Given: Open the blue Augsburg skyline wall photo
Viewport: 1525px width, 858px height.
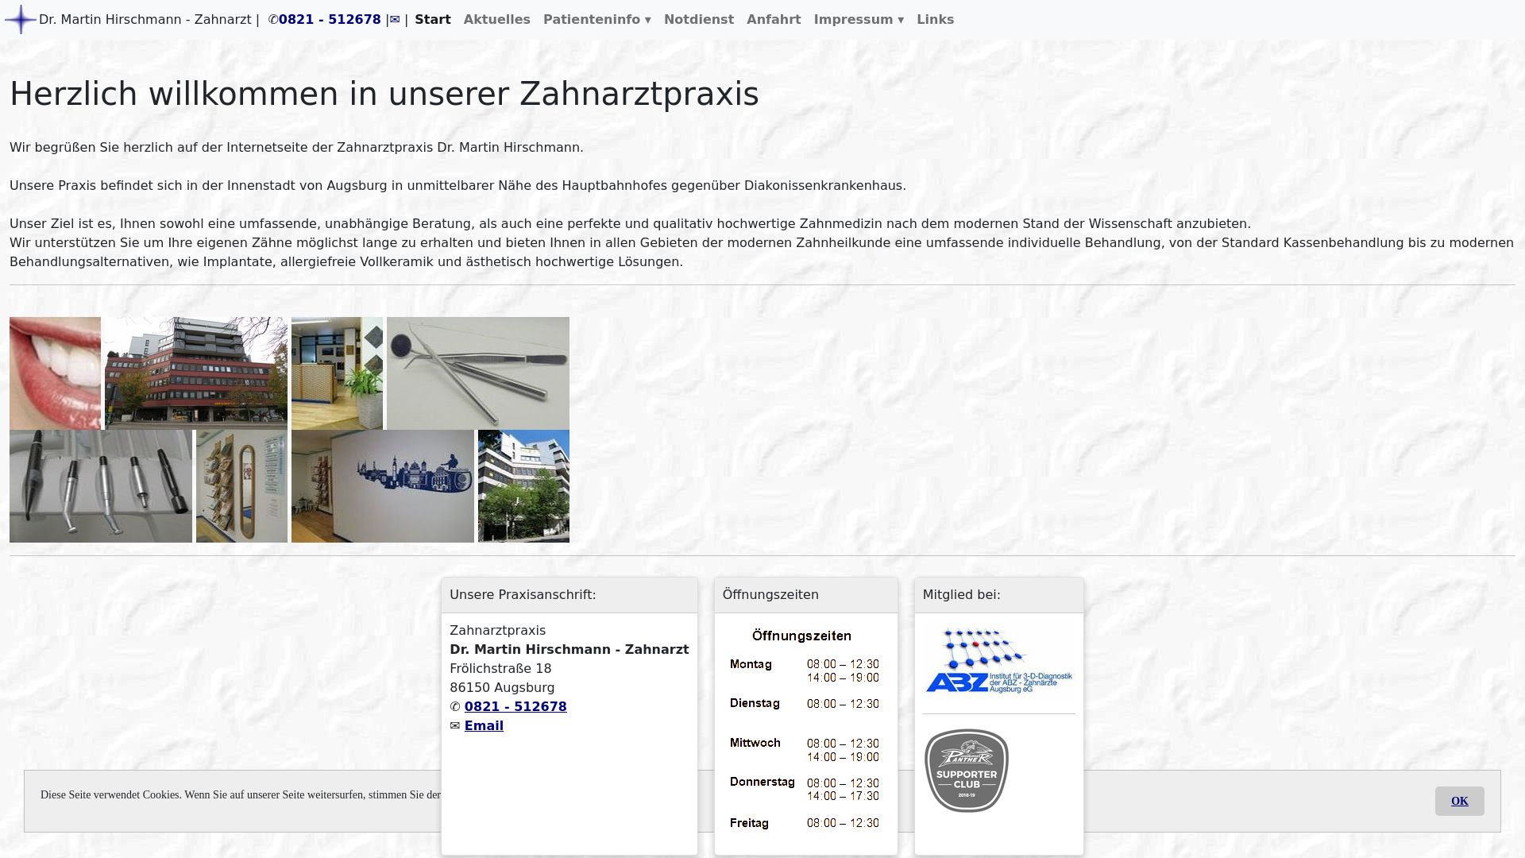Looking at the screenshot, I should click(x=383, y=486).
